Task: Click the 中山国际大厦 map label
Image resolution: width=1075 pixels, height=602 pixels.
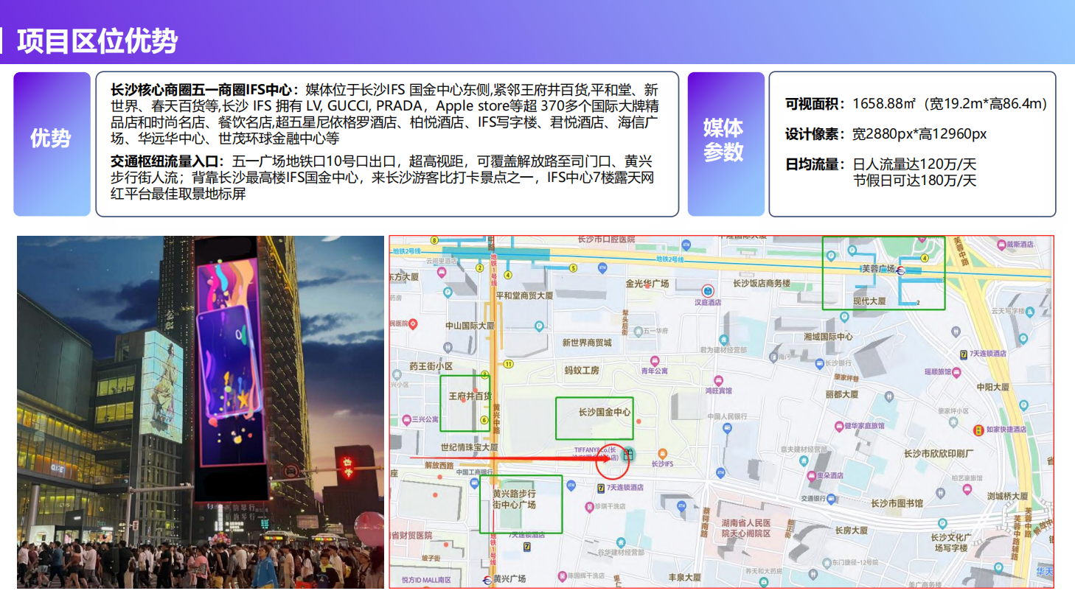Action: point(470,326)
